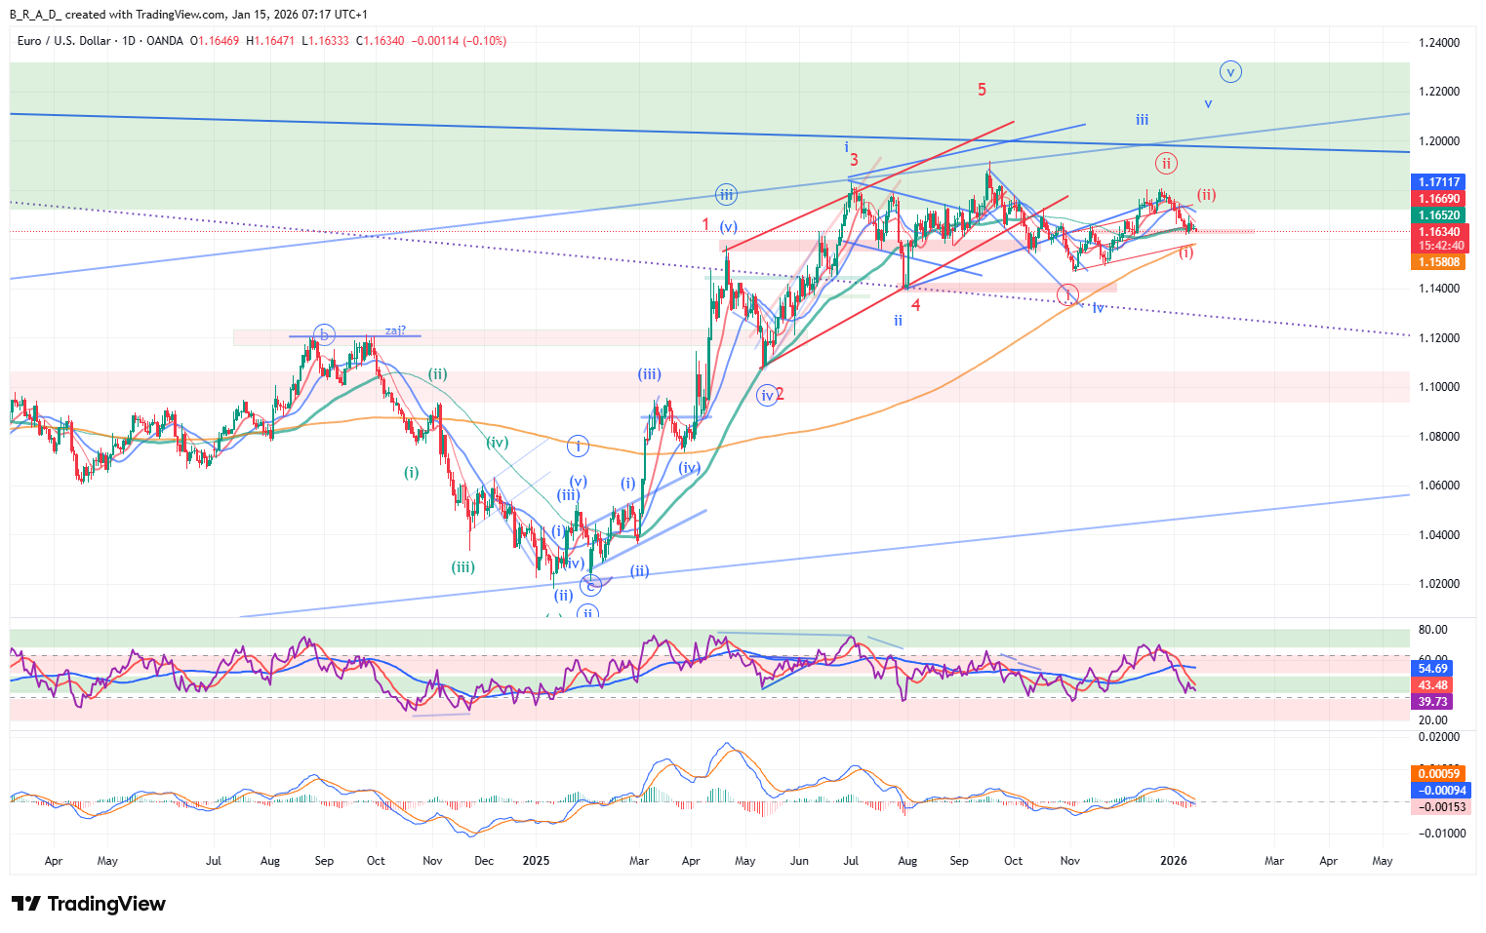Click the green 1.16520 price label

point(1439,215)
